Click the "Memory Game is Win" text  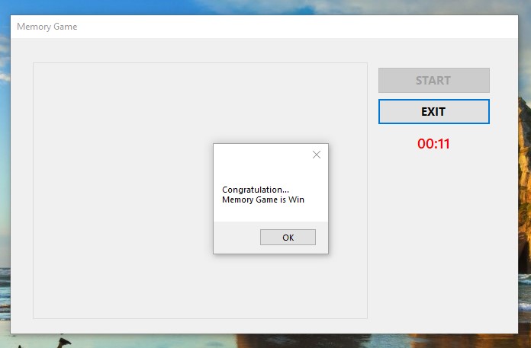pos(263,200)
